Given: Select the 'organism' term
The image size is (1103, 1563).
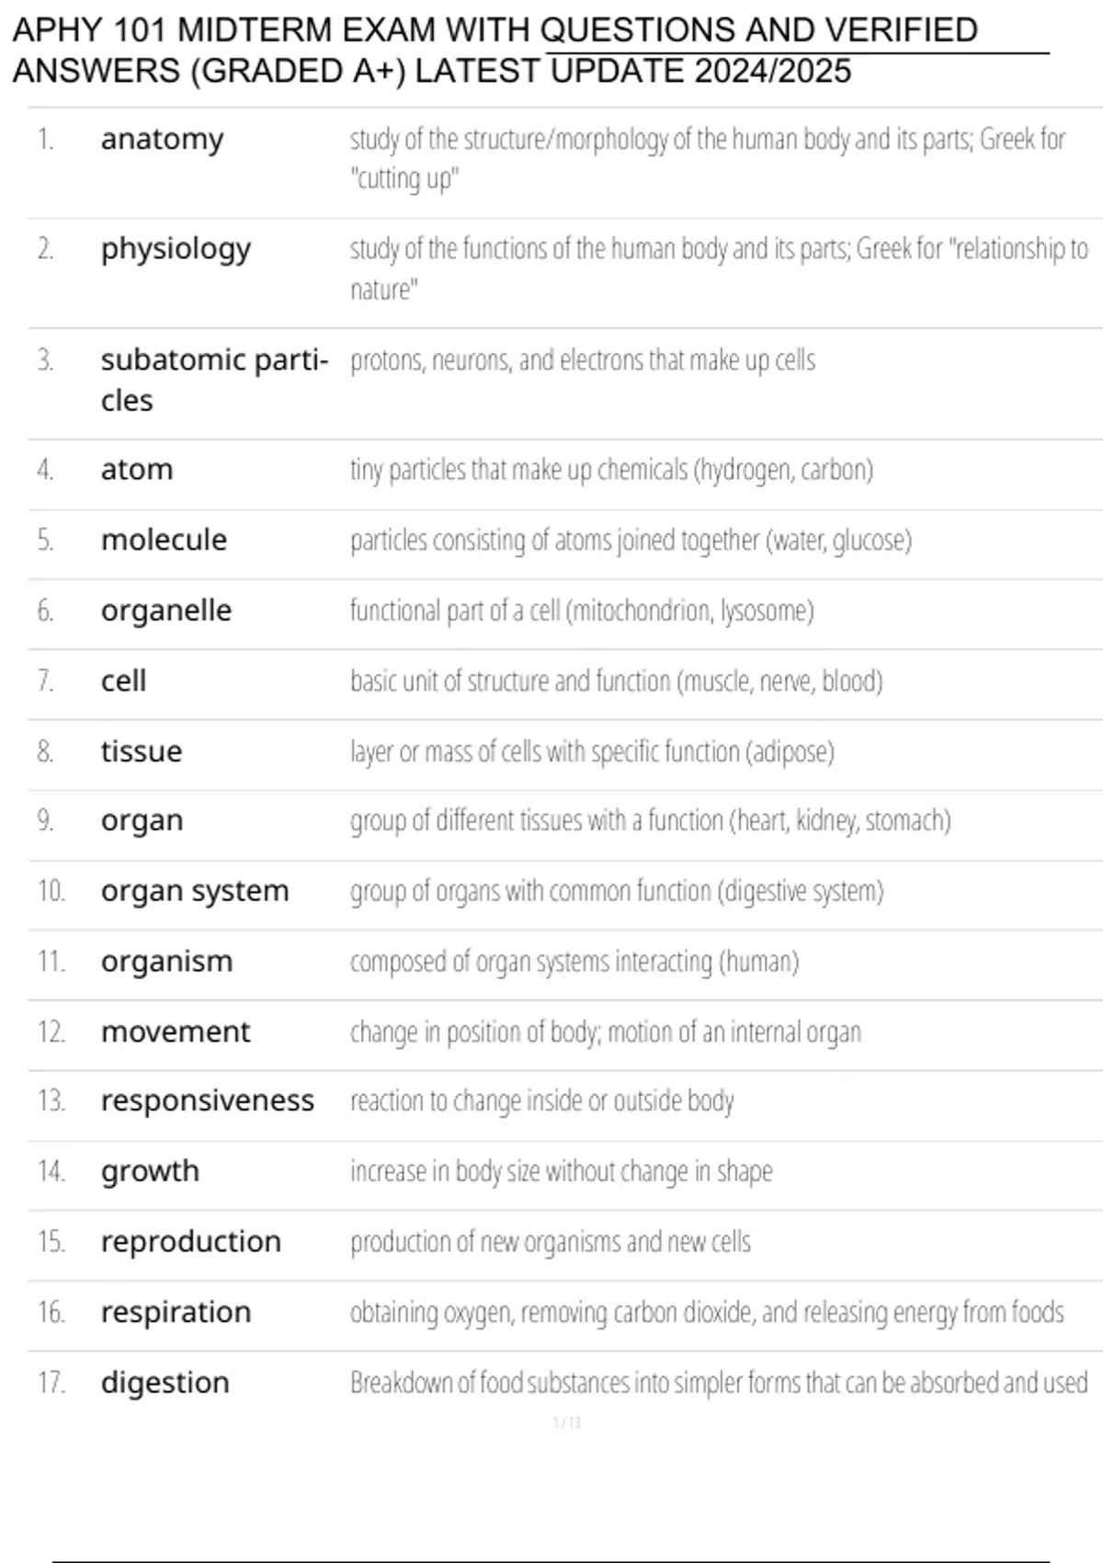Looking at the screenshot, I should (x=166, y=963).
